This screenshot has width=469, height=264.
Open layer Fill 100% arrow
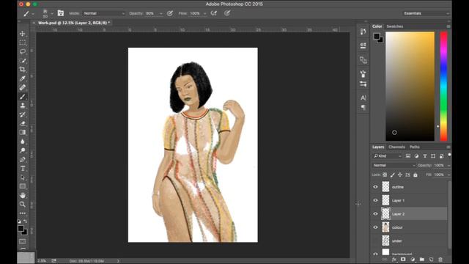click(x=448, y=175)
